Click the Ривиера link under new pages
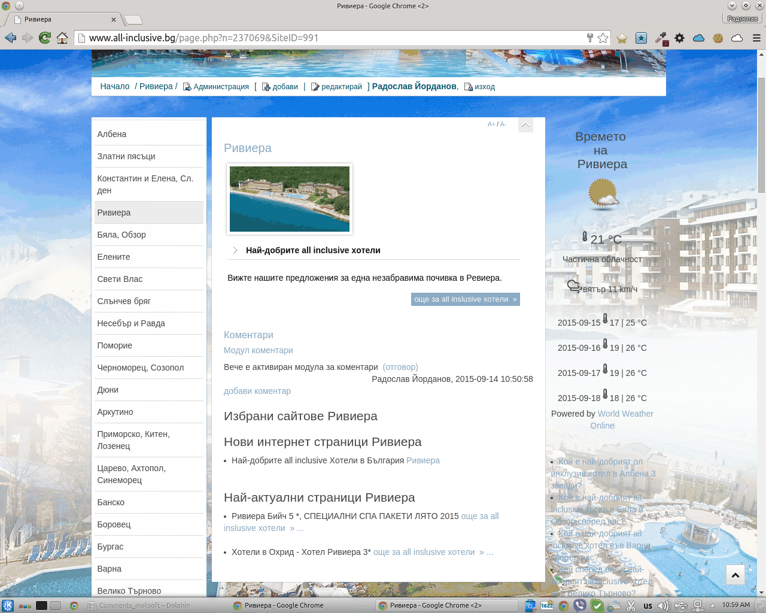Viewport: 766px width, 613px height. pyautogui.click(x=423, y=460)
